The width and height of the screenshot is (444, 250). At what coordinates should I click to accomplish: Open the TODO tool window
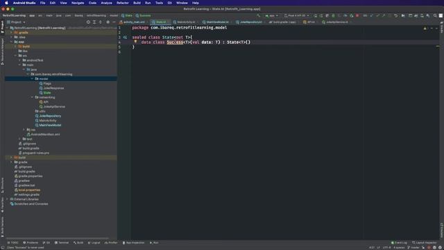[12, 243]
